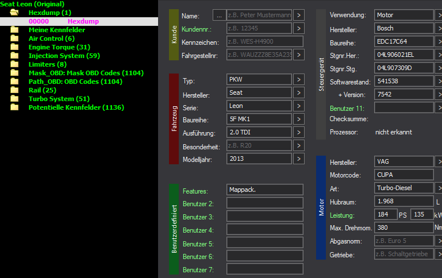This screenshot has height=278, width=442.
Task: Click the Benutzer 4 input field
Action: [265, 229]
